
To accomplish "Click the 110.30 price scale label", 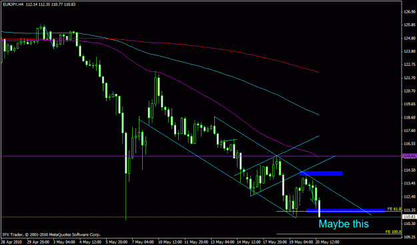I will 410,224.
